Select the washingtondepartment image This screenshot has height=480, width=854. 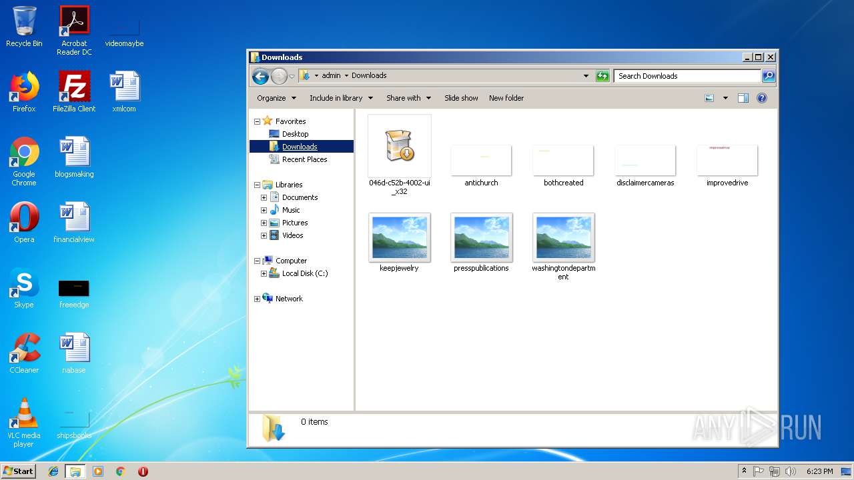pos(563,247)
